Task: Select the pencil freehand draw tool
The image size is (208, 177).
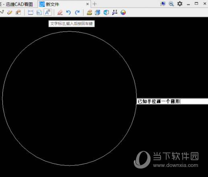Action: [10, 12]
